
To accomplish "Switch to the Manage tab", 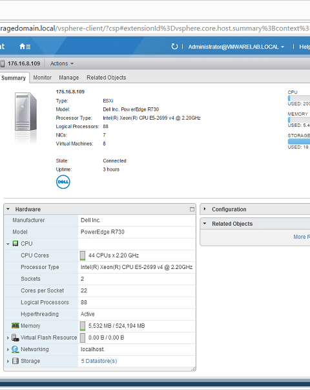I will click(x=69, y=78).
